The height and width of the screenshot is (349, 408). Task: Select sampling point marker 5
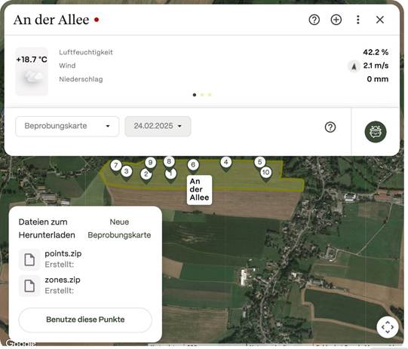point(259,162)
